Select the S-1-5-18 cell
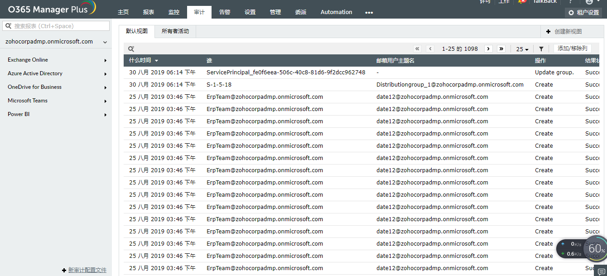 pos(219,85)
